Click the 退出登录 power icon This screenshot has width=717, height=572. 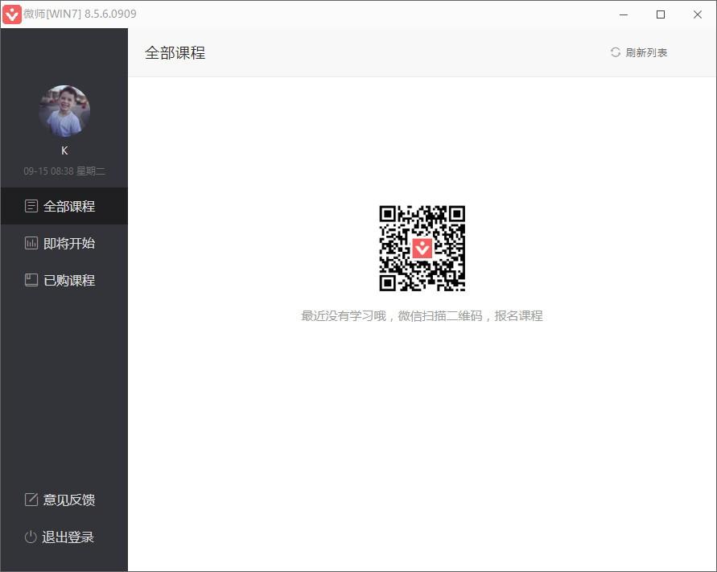[x=31, y=537]
